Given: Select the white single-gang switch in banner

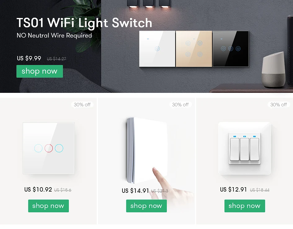Looking at the screenshot, I should (x=157, y=49).
